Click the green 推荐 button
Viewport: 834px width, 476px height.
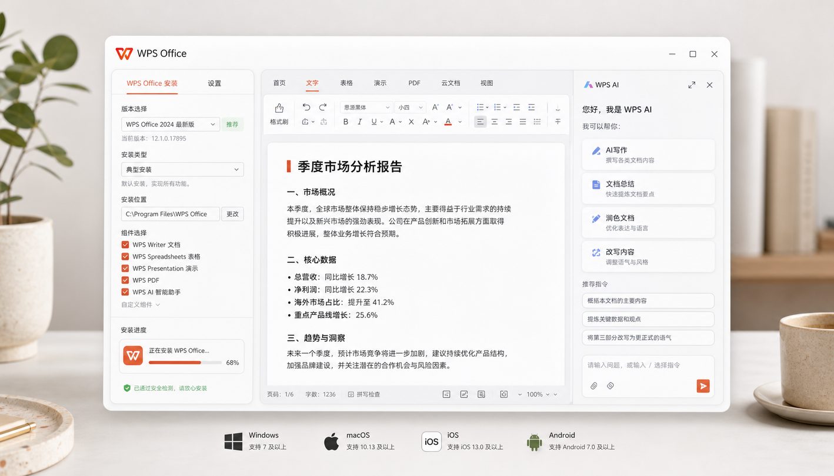pyautogui.click(x=233, y=124)
